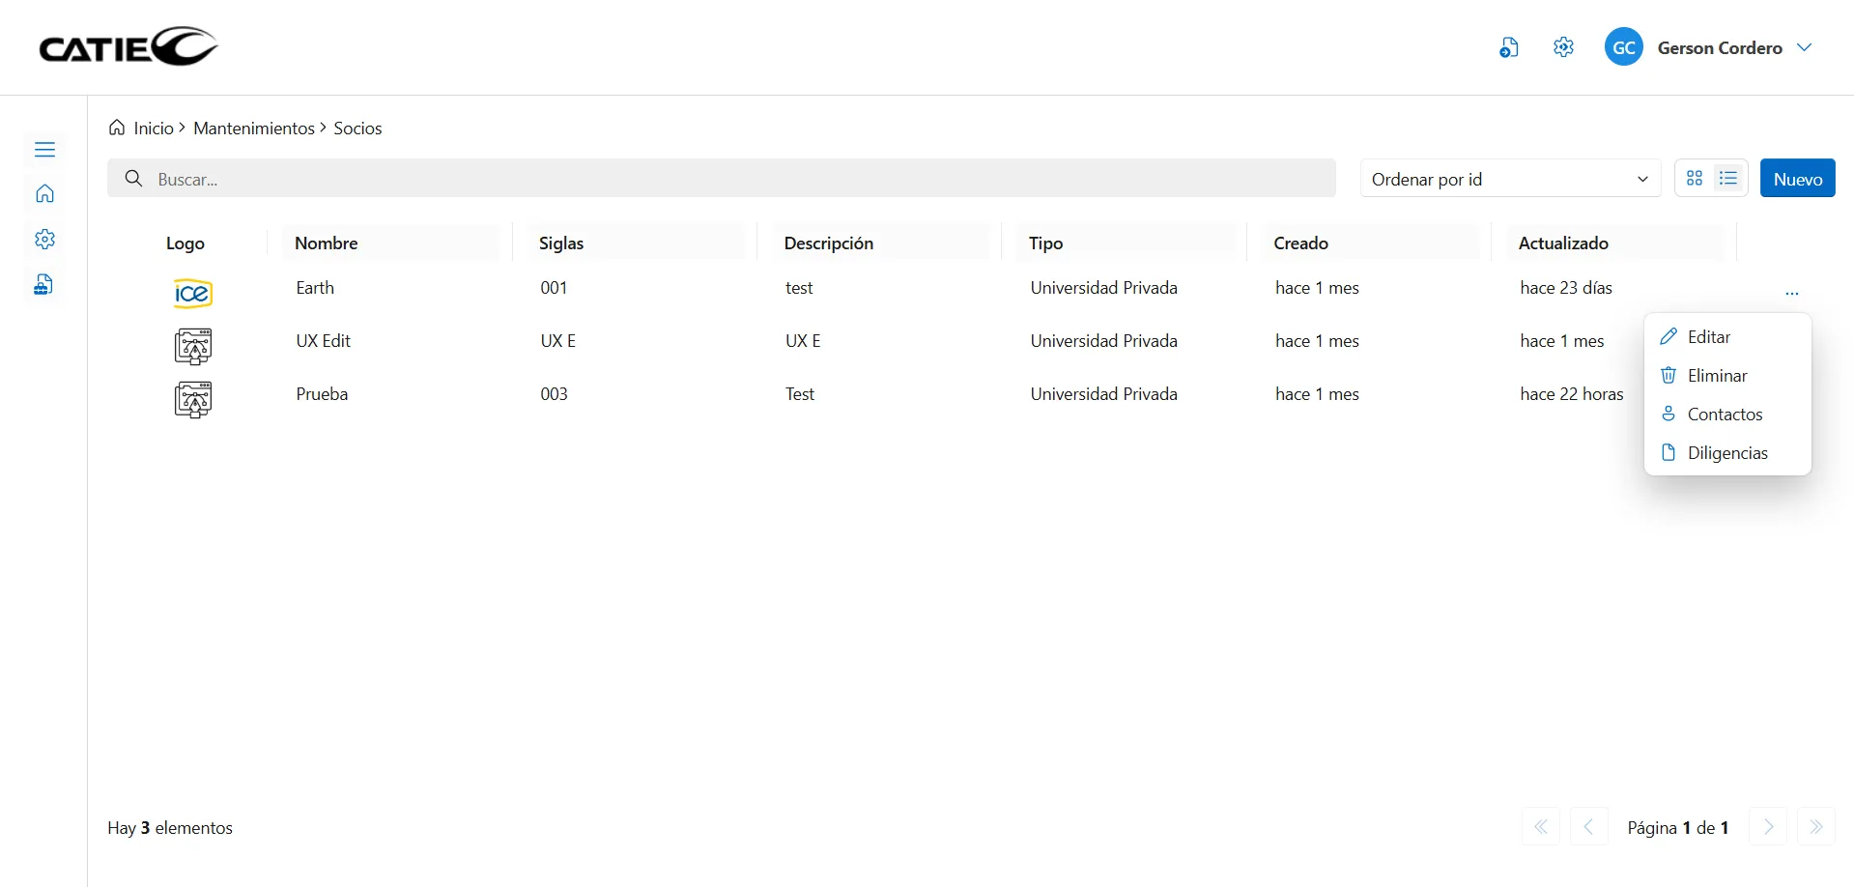Open the Ordenar por id dropdown
Screen dimensions: 1854x887
1509,179
